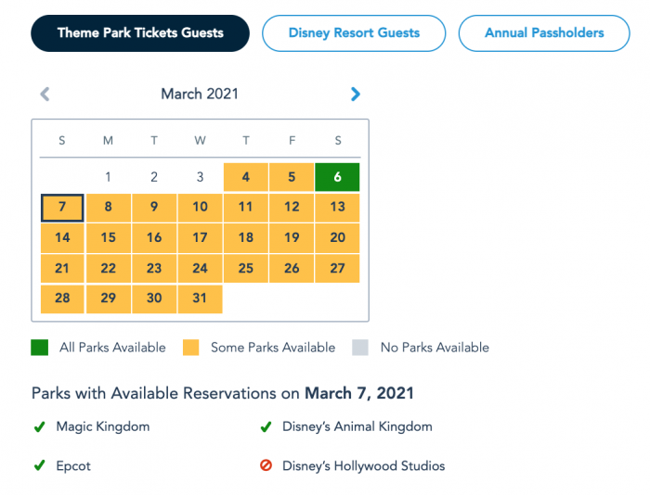This screenshot has width=650, height=495.
Task: Go to previous month using left arrow
Action: pos(45,94)
